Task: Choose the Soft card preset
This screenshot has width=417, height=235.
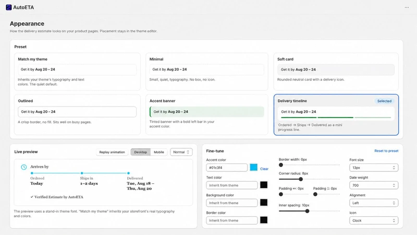Action: click(x=336, y=72)
